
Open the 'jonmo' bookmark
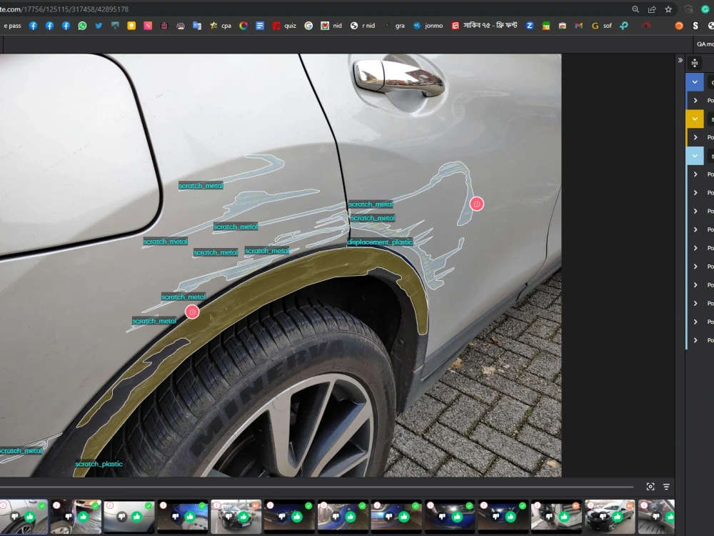[428, 26]
